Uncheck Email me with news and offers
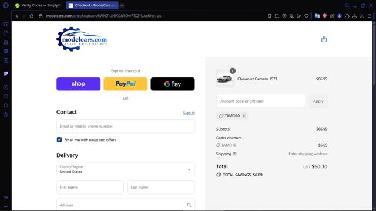376x211 pixels. coord(59,139)
